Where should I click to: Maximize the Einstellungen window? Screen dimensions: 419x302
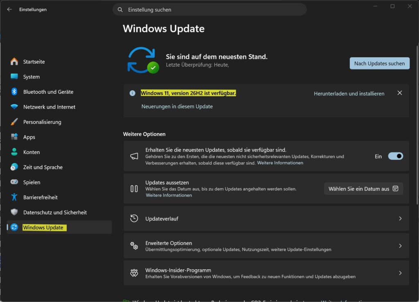pyautogui.click(x=392, y=6)
